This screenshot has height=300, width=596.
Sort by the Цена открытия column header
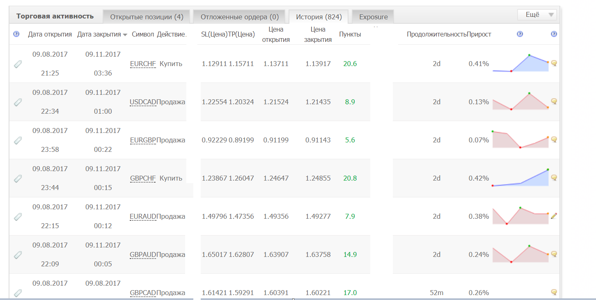pyautogui.click(x=276, y=34)
